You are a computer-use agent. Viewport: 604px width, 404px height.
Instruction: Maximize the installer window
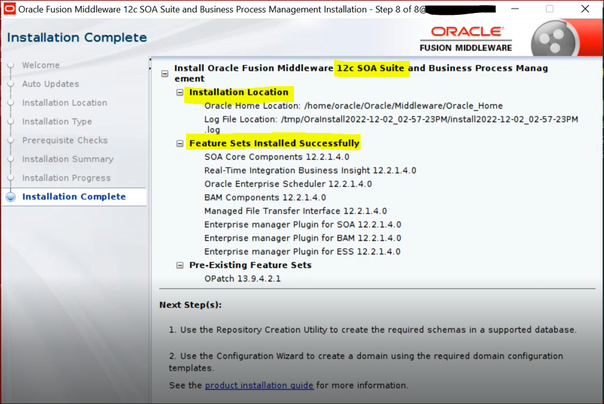pos(550,9)
